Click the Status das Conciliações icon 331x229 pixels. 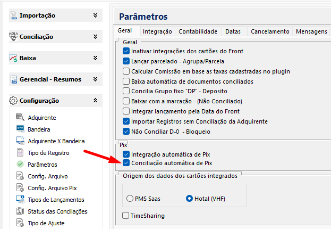coord(20,211)
